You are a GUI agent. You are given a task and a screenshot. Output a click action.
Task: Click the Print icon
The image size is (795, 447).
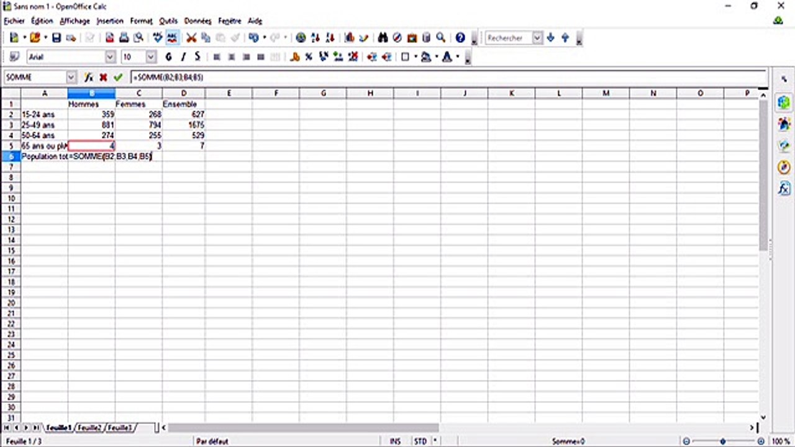pos(124,38)
